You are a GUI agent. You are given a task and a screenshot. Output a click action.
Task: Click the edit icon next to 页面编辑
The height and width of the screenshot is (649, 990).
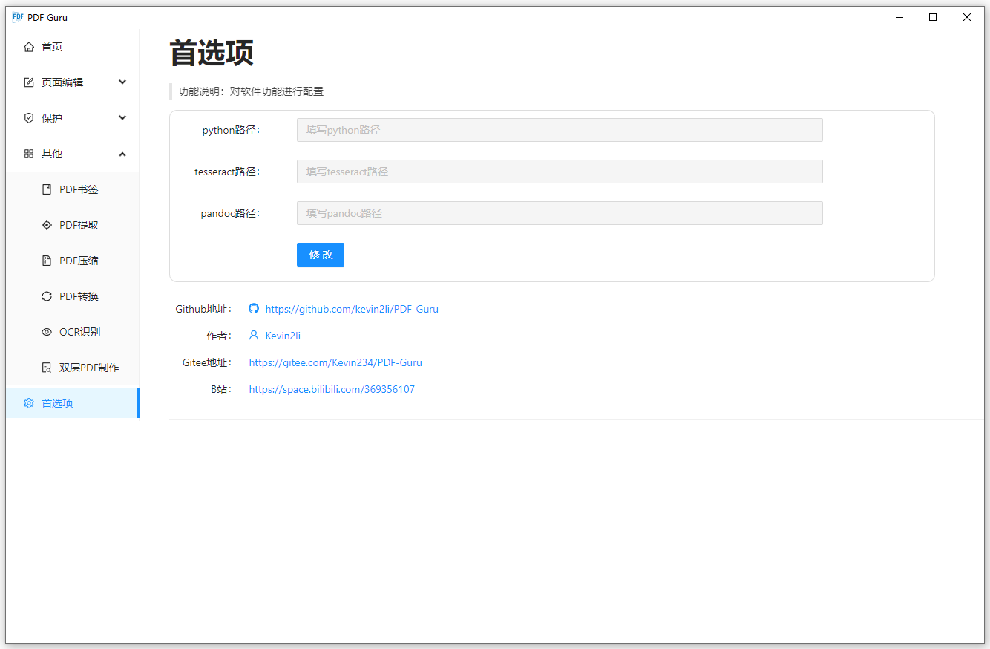[x=29, y=82]
